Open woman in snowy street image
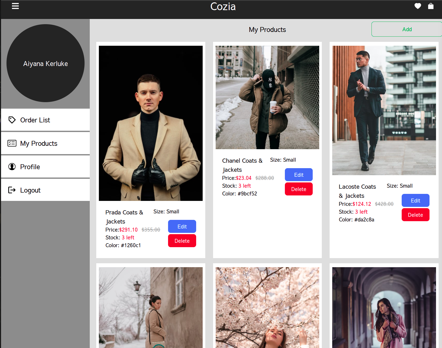Image resolution: width=442 pixels, height=348 pixels. (151, 307)
